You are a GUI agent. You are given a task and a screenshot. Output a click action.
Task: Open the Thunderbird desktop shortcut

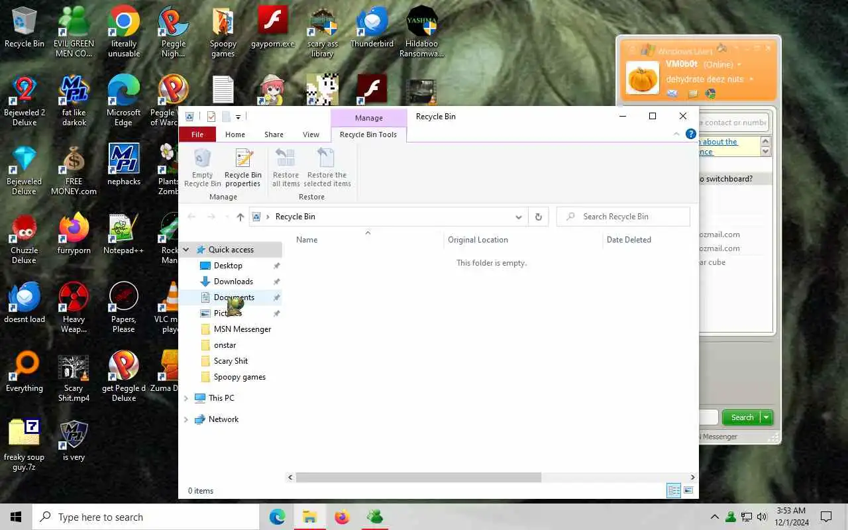(x=372, y=28)
